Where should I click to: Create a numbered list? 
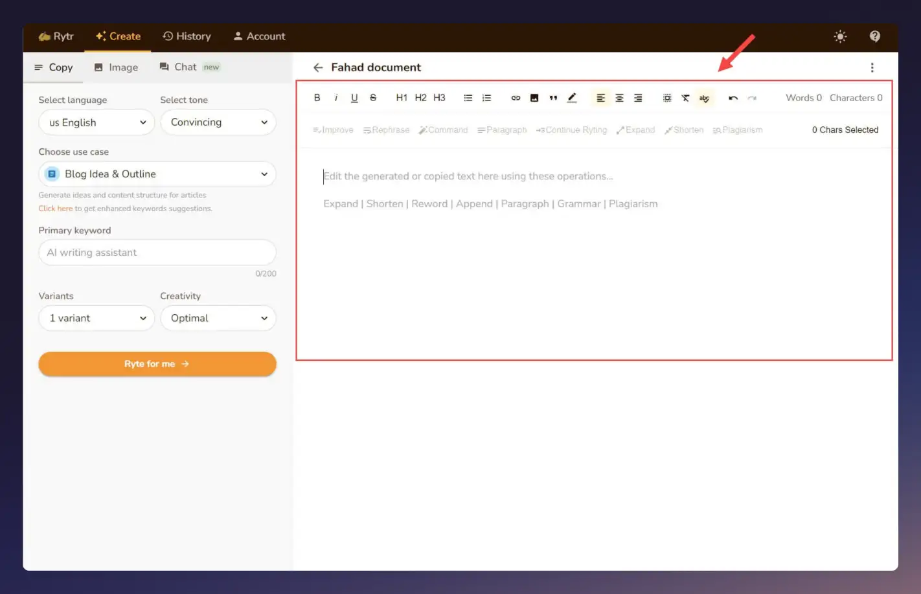coord(486,97)
